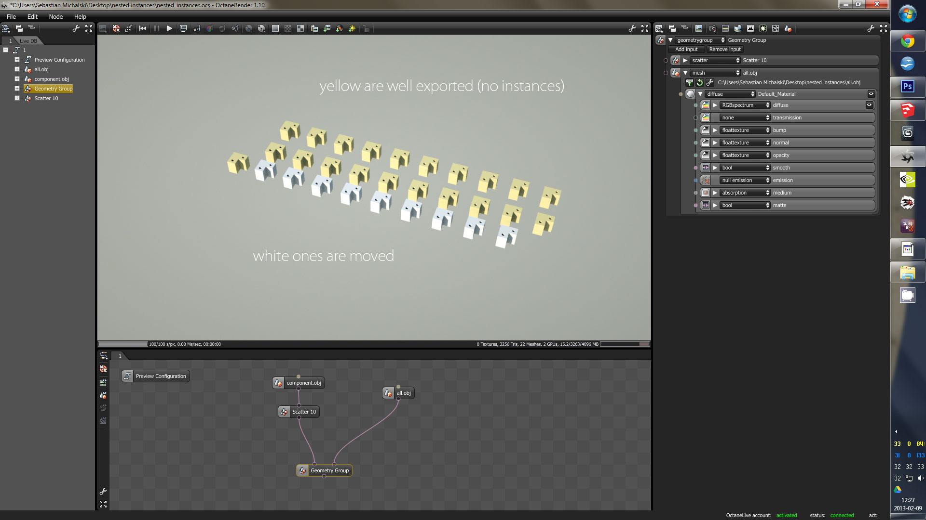The image size is (926, 520).
Task: Click the reload mesh icon for all.obj
Action: coord(700,83)
